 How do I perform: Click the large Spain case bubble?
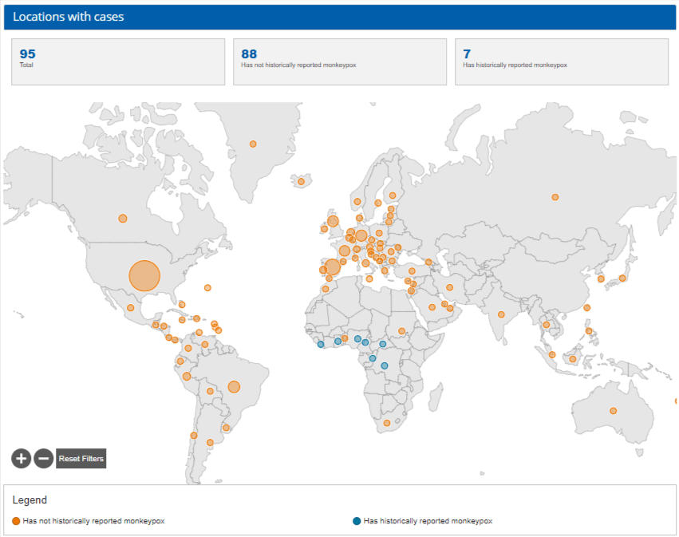click(333, 267)
